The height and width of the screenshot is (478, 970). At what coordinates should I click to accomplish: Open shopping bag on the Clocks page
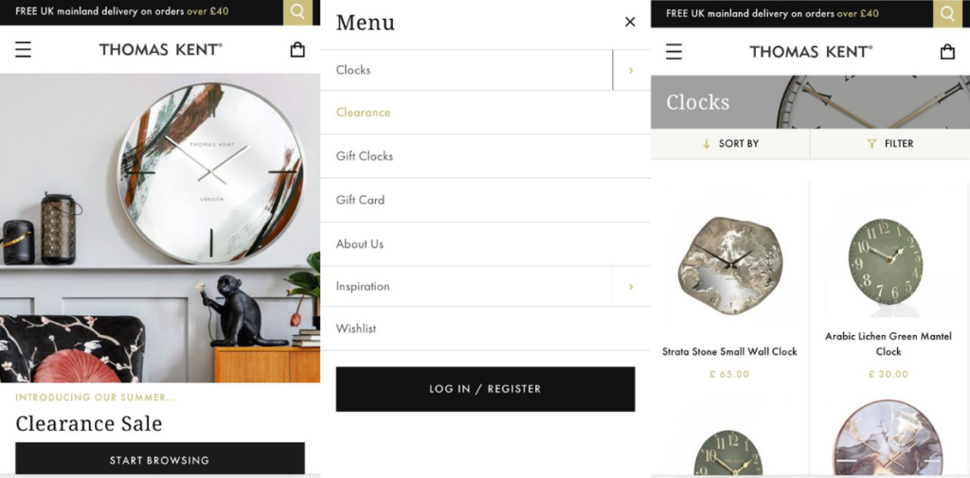coord(947,51)
